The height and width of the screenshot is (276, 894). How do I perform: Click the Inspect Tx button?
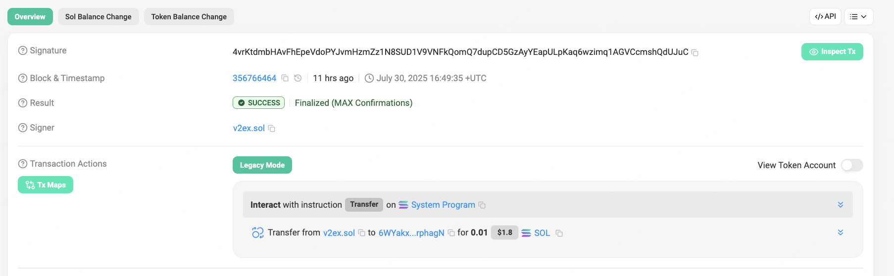832,52
